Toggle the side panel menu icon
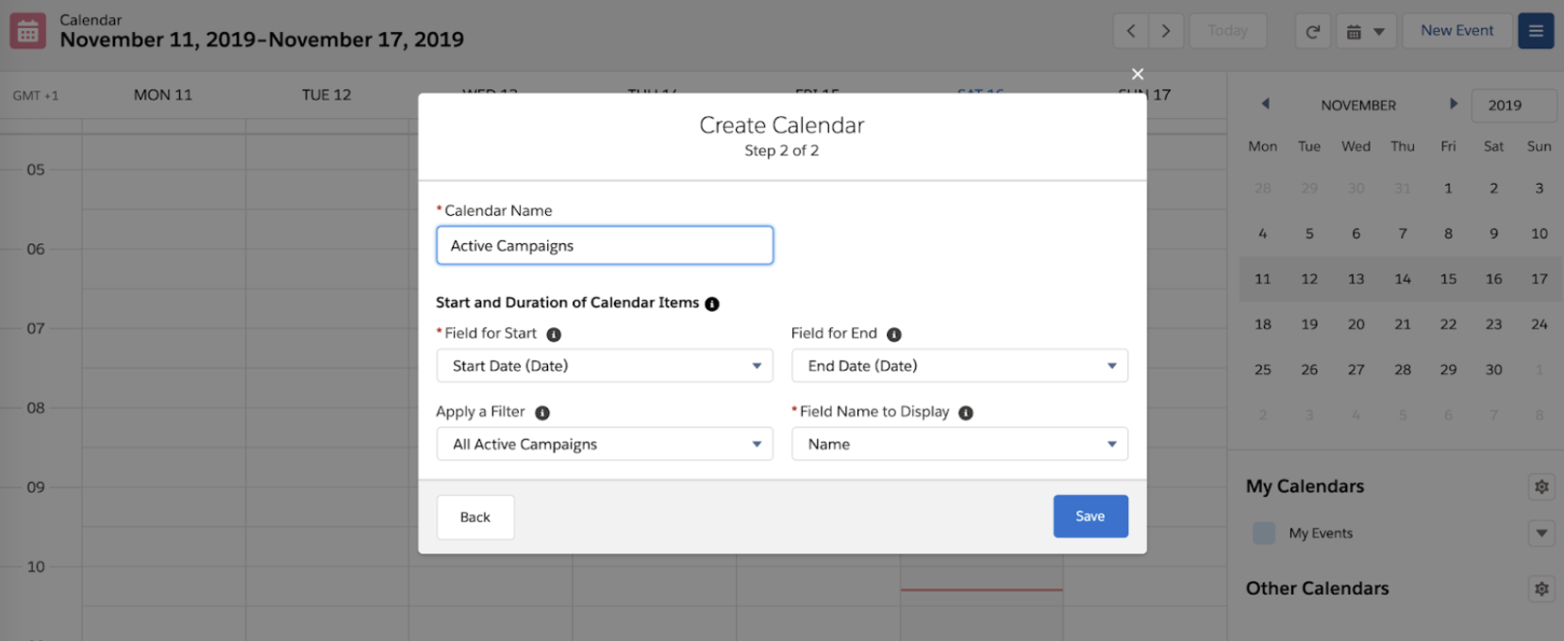The image size is (1564, 641). pyautogui.click(x=1536, y=31)
